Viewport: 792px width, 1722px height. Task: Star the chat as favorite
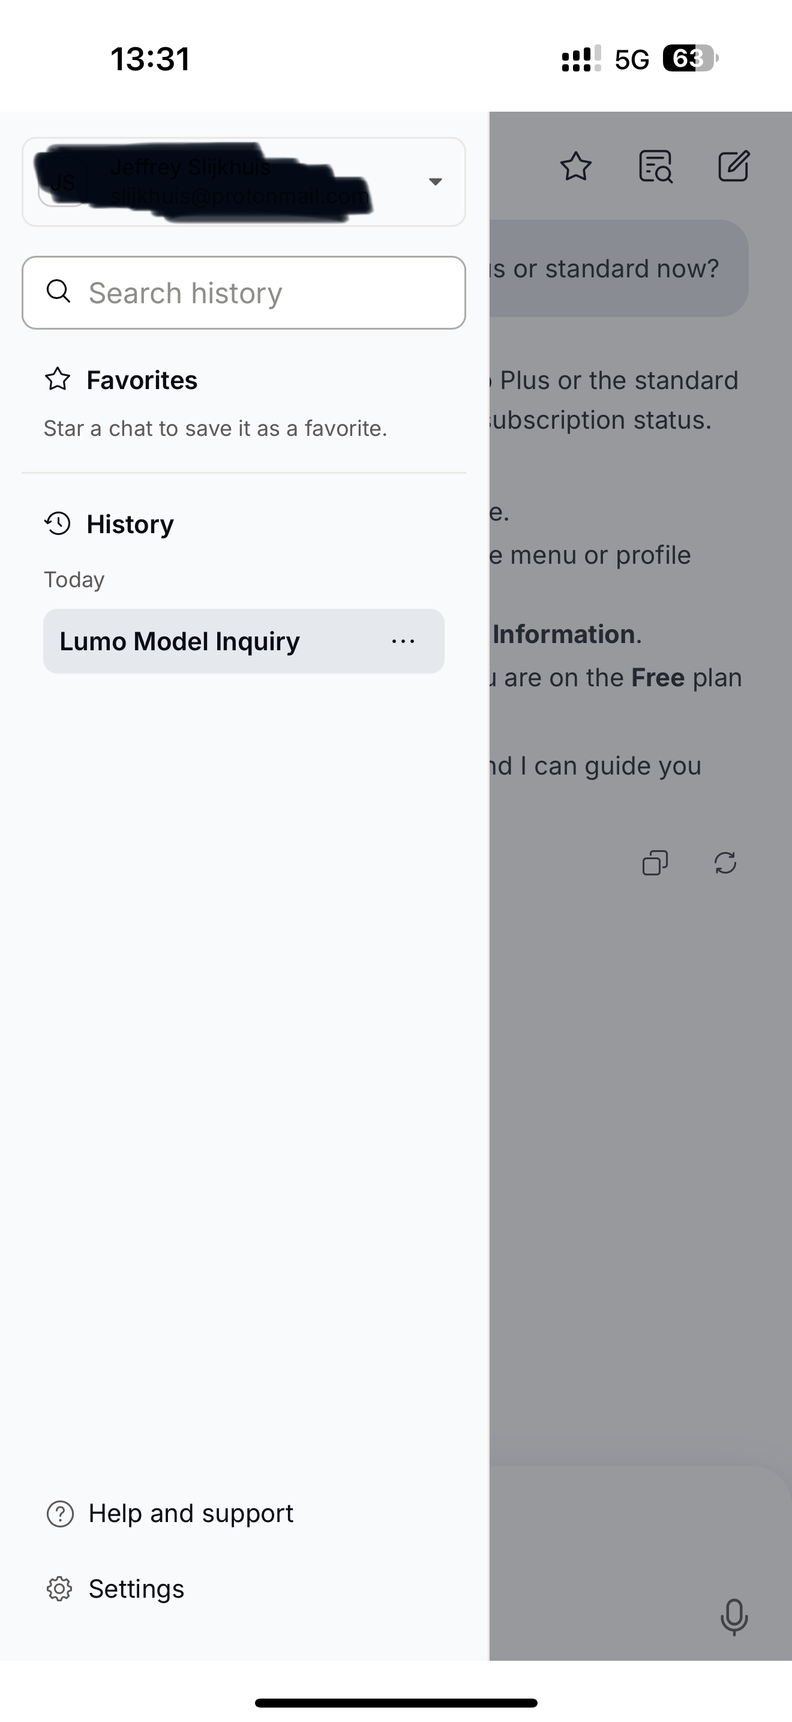(575, 166)
